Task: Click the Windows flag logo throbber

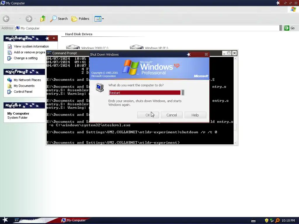Action: click(293, 9)
